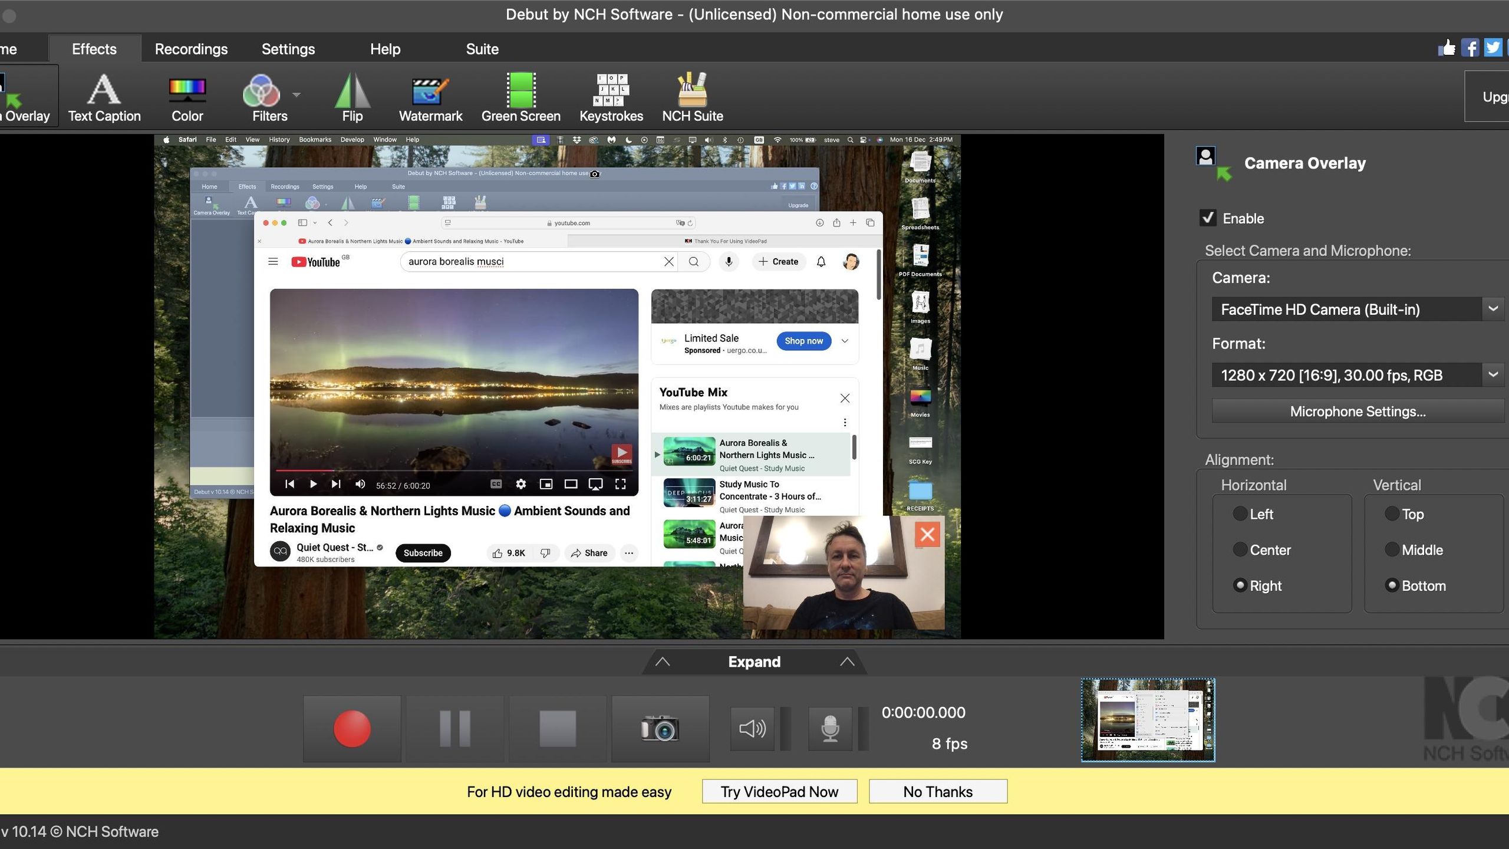Click the speaker volume level bar
Image resolution: width=1509 pixels, height=849 pixels.
785,728
